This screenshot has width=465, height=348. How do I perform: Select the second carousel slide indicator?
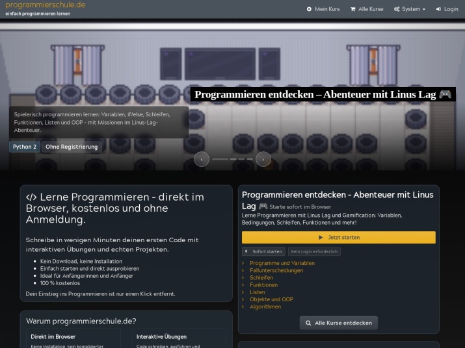[233, 159]
